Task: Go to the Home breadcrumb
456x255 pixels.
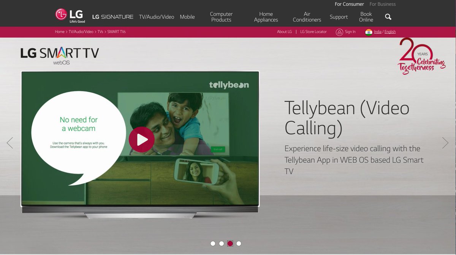Action: [x=60, y=32]
